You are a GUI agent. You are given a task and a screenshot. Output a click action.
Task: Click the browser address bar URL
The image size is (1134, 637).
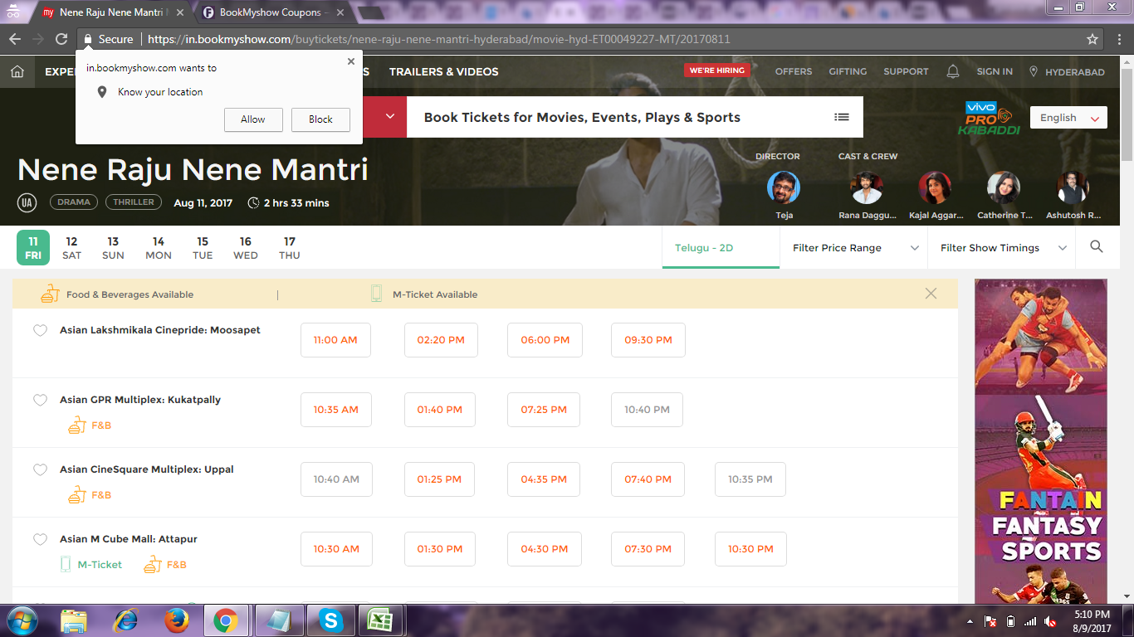tap(439, 39)
